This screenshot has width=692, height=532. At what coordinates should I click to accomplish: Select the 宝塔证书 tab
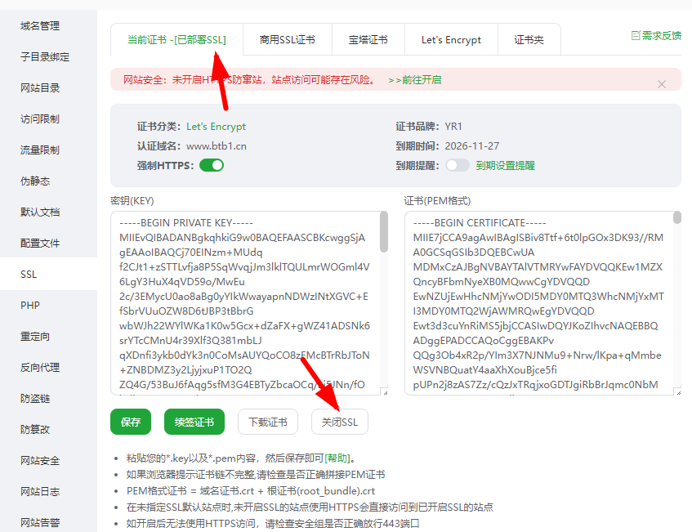click(368, 40)
